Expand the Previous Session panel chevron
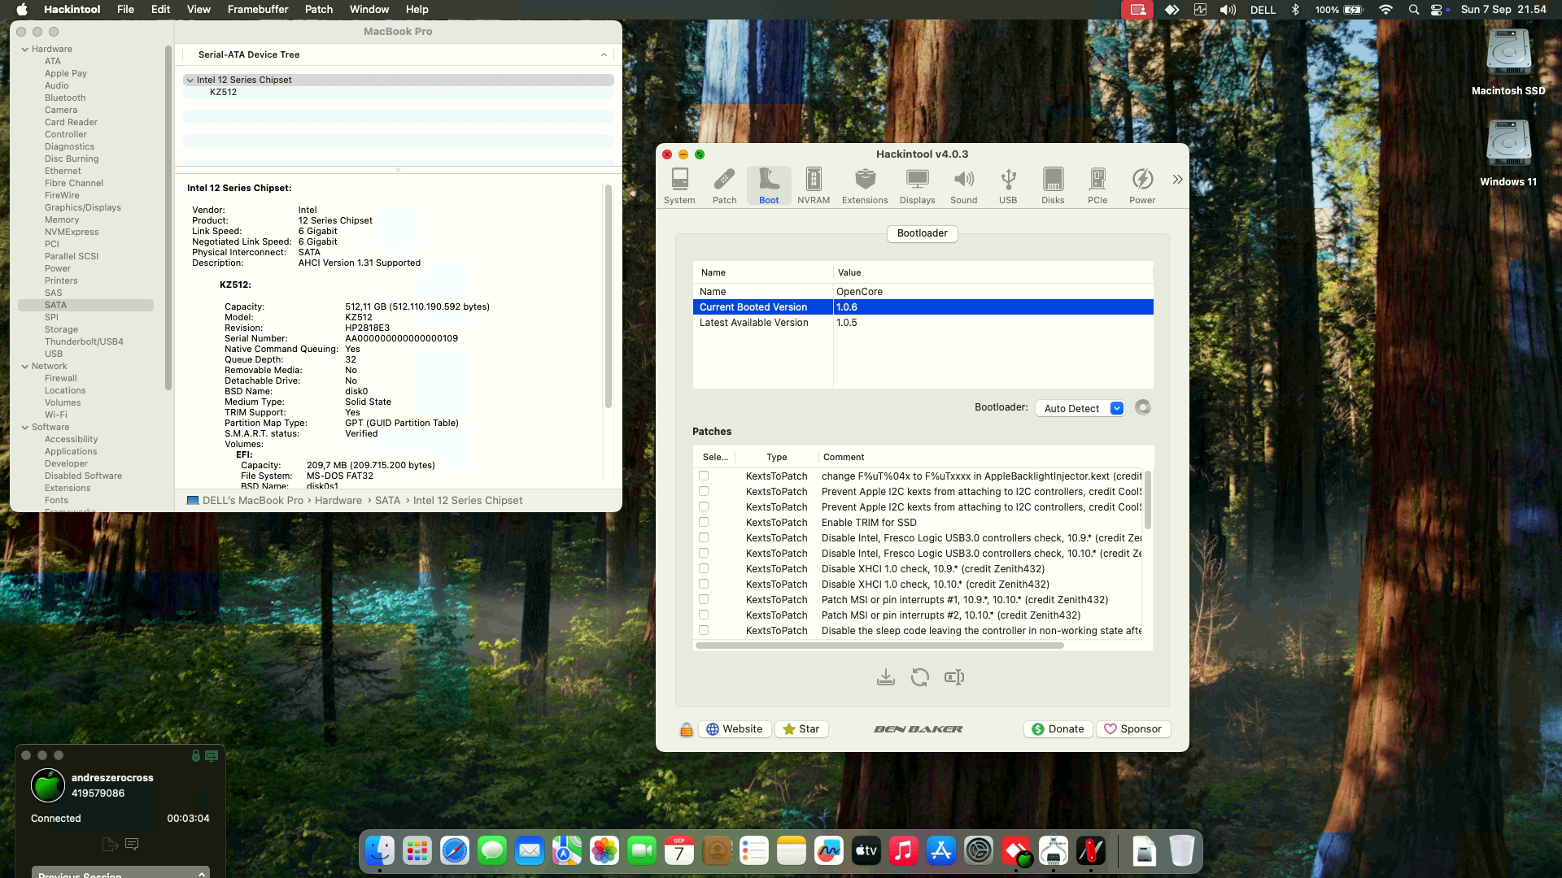Screen dimensions: 1562x878 [x=201, y=874]
